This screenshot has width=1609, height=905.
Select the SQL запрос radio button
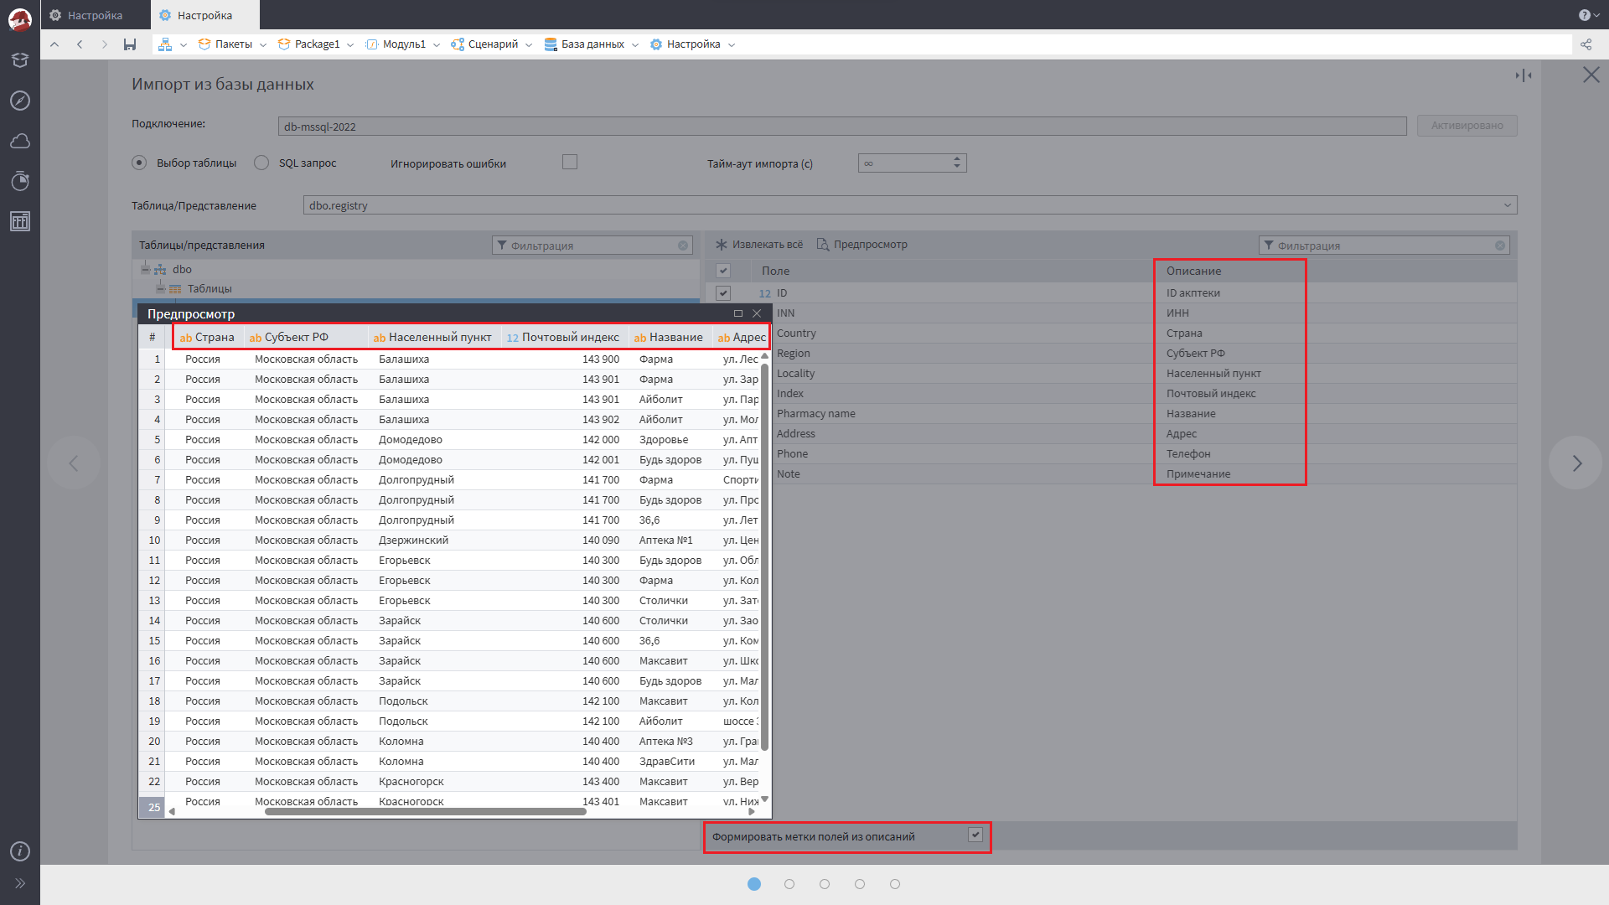point(262,163)
